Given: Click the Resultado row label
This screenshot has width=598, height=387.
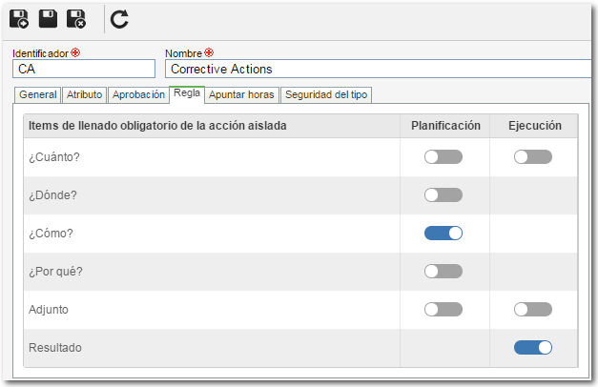Looking at the screenshot, I should [55, 348].
